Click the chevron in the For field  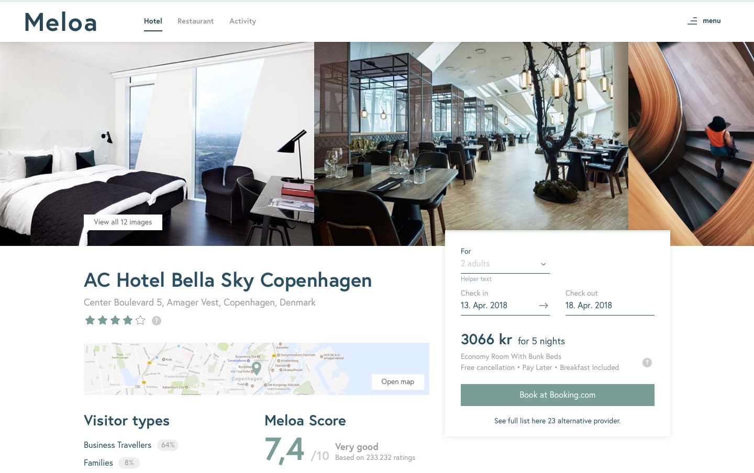pos(544,264)
